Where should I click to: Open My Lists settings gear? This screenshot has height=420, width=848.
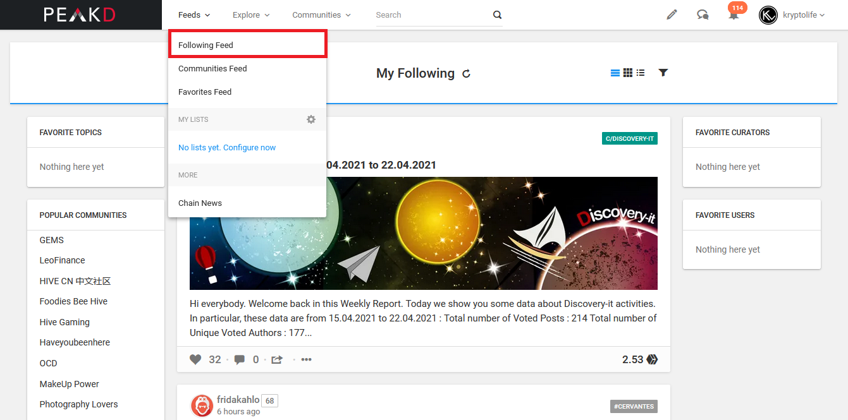coord(311,119)
